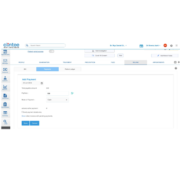Open the Administrator clipboard icon in sidebar
This screenshot has height=171, width=180.
tap(5, 105)
